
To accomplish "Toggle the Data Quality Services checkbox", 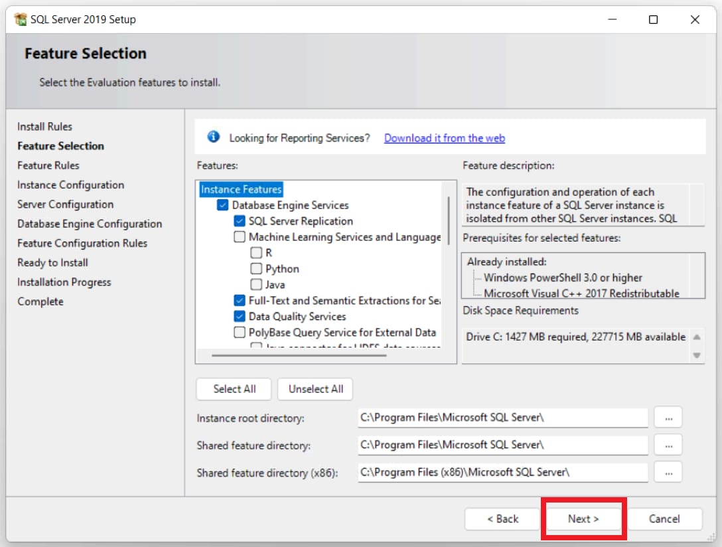I will tap(240, 317).
